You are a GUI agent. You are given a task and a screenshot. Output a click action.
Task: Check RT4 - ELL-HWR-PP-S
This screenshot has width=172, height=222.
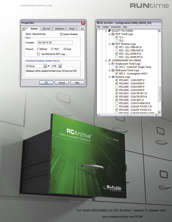coord(117,57)
